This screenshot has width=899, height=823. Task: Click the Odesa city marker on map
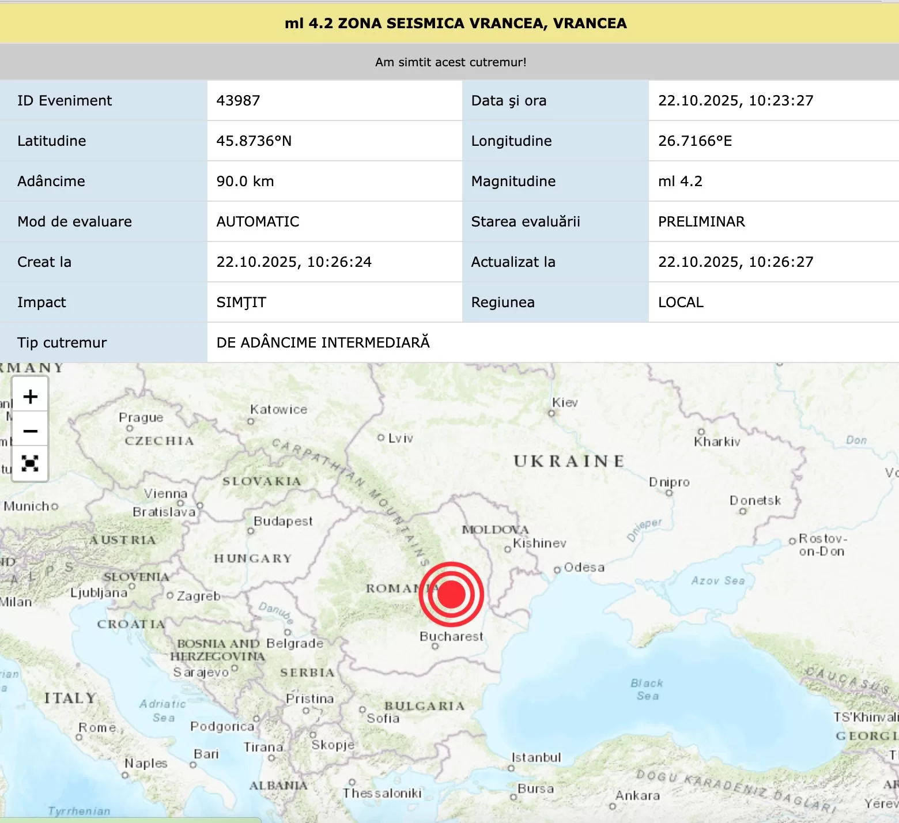pyautogui.click(x=557, y=570)
